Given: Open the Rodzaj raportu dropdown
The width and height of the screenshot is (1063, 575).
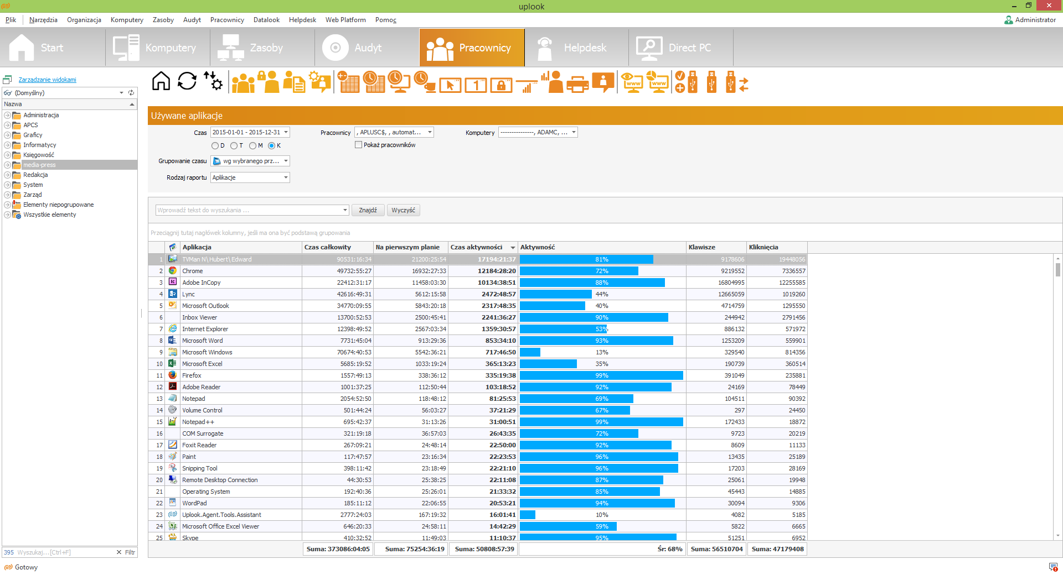Looking at the screenshot, I should click(286, 177).
